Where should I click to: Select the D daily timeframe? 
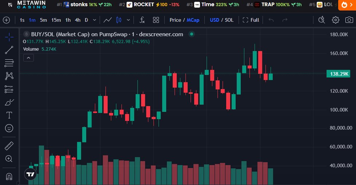pyautogui.click(x=86, y=20)
